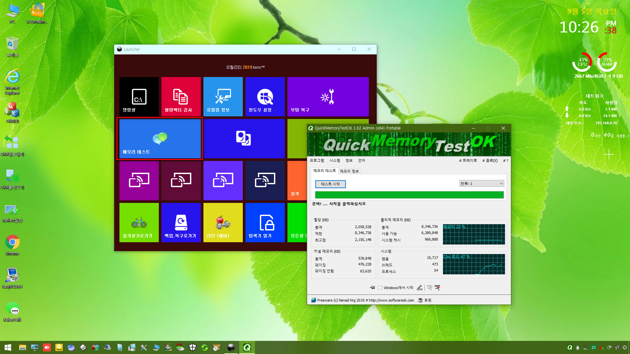Open the OKR내보내기 desktop icon
Screen dimensions: 630x354
pos(12,146)
